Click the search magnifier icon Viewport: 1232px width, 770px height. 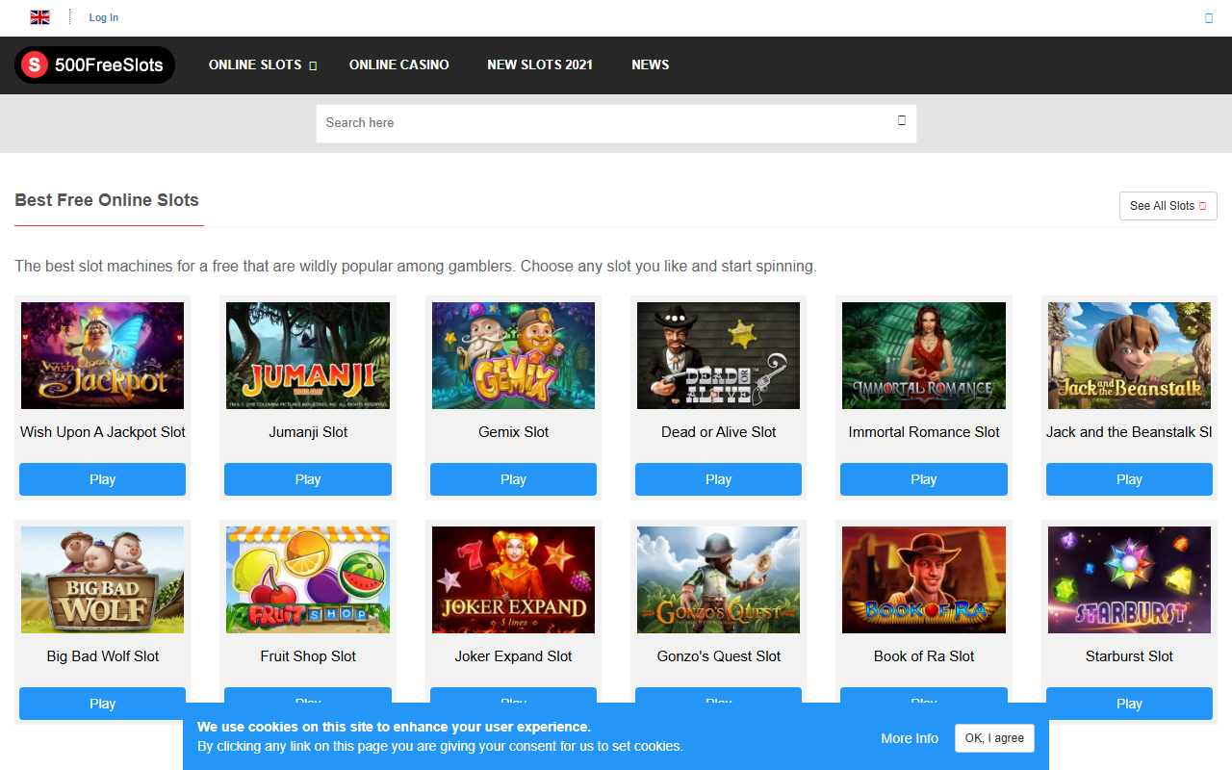click(902, 120)
